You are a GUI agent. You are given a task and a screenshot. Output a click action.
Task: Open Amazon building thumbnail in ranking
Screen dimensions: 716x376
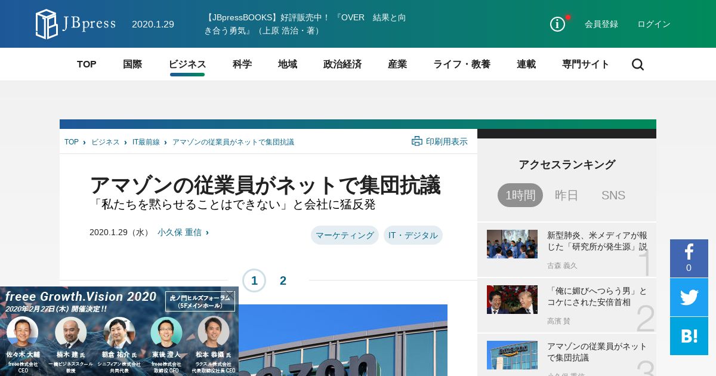tap(512, 355)
